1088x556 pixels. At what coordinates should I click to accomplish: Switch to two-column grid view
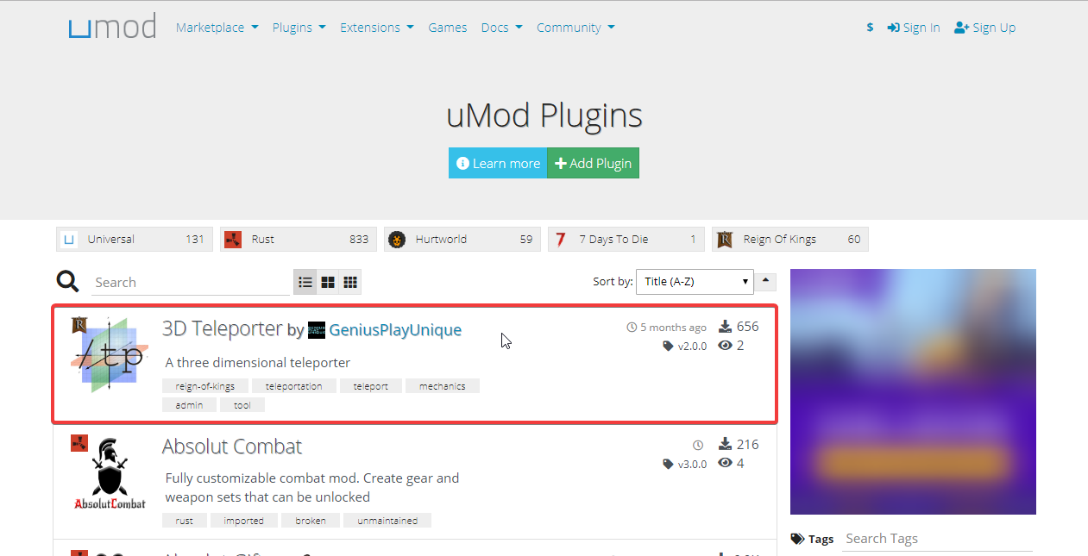point(328,282)
